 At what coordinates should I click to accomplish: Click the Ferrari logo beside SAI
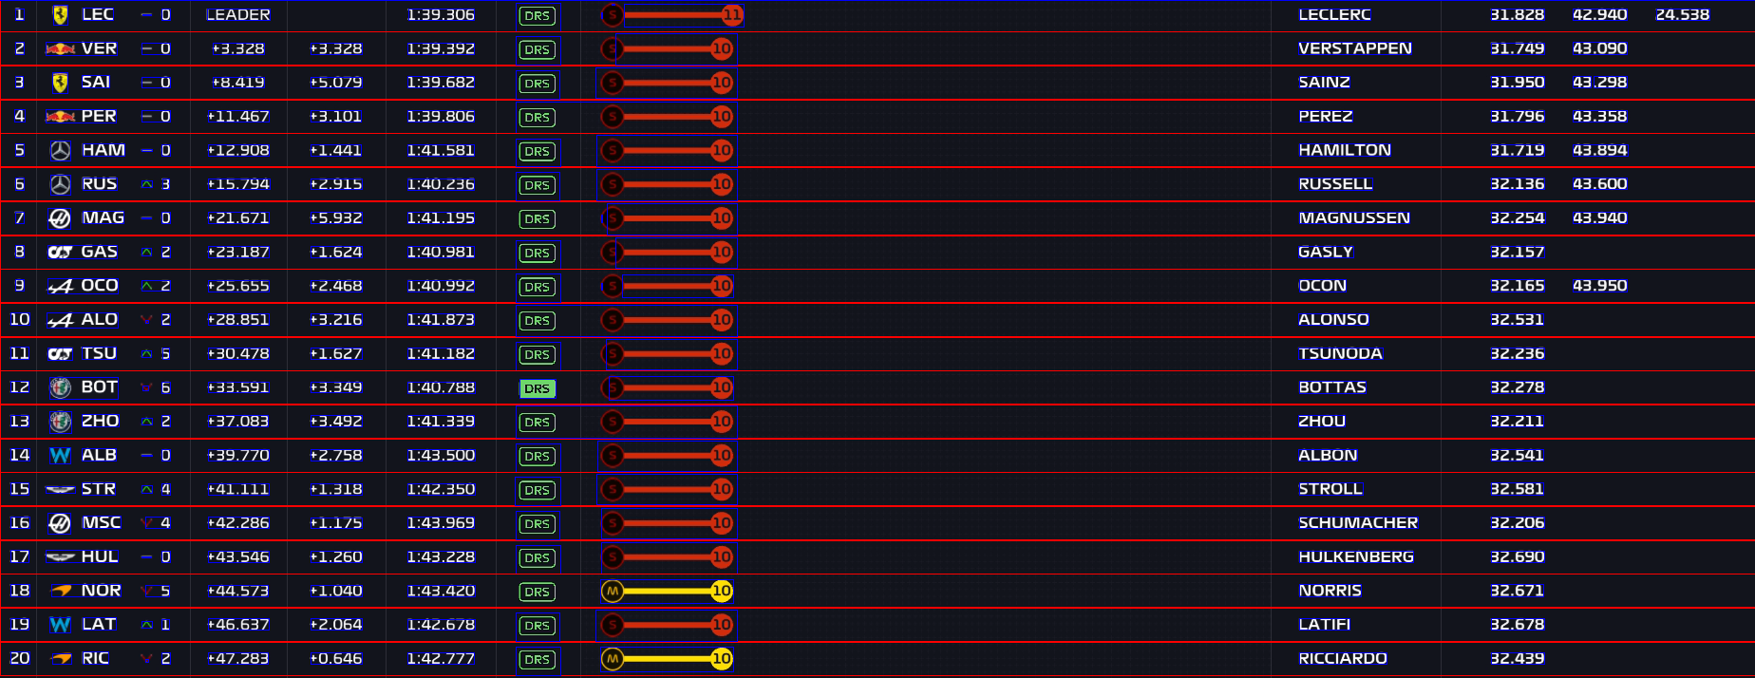click(60, 83)
